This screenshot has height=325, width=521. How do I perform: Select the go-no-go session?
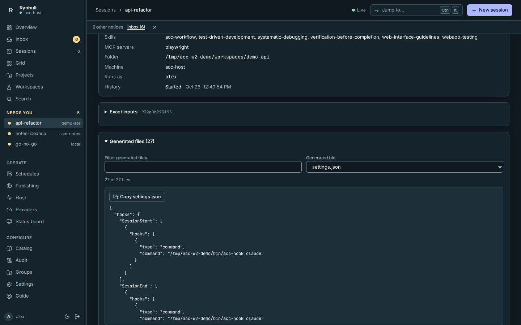[43, 144]
